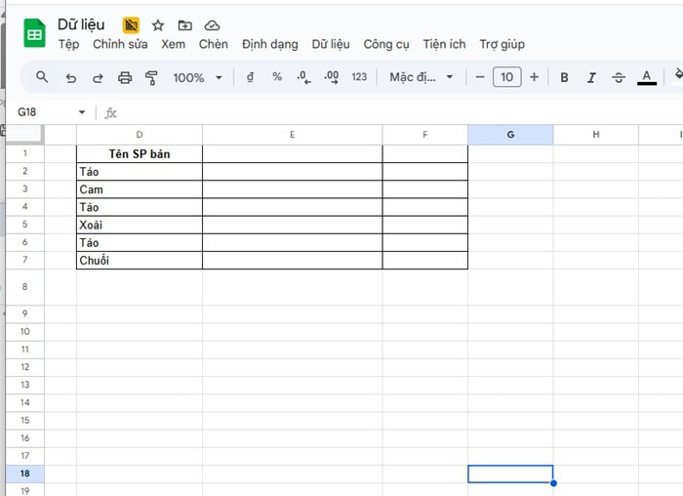Select the Xoài cell
The image size is (683, 496).
[140, 225]
